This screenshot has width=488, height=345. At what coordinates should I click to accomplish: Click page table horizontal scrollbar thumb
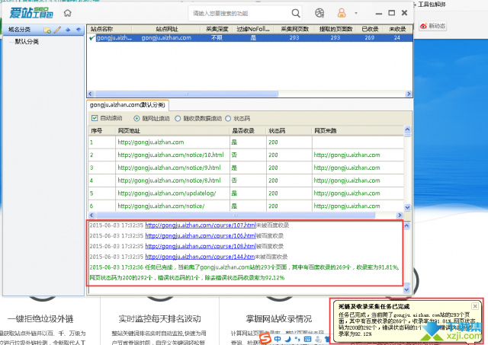coord(236,215)
